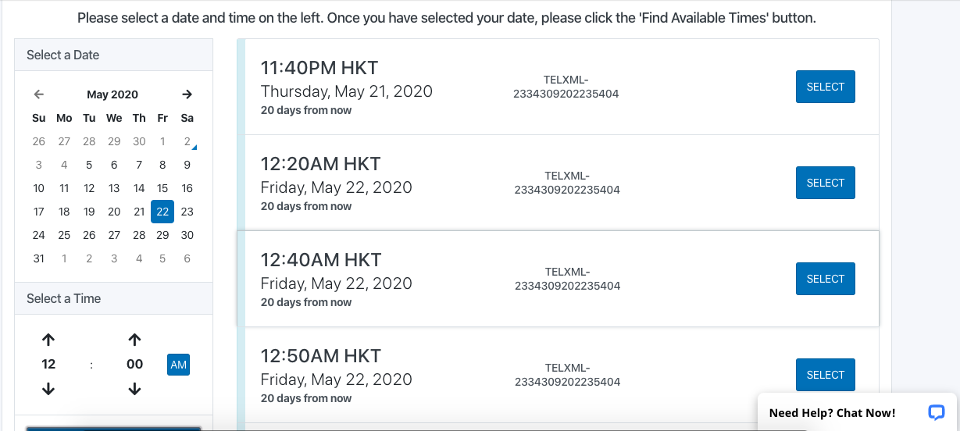960x431 pixels.
Task: Choose May 29 on the calendar
Action: coord(162,235)
